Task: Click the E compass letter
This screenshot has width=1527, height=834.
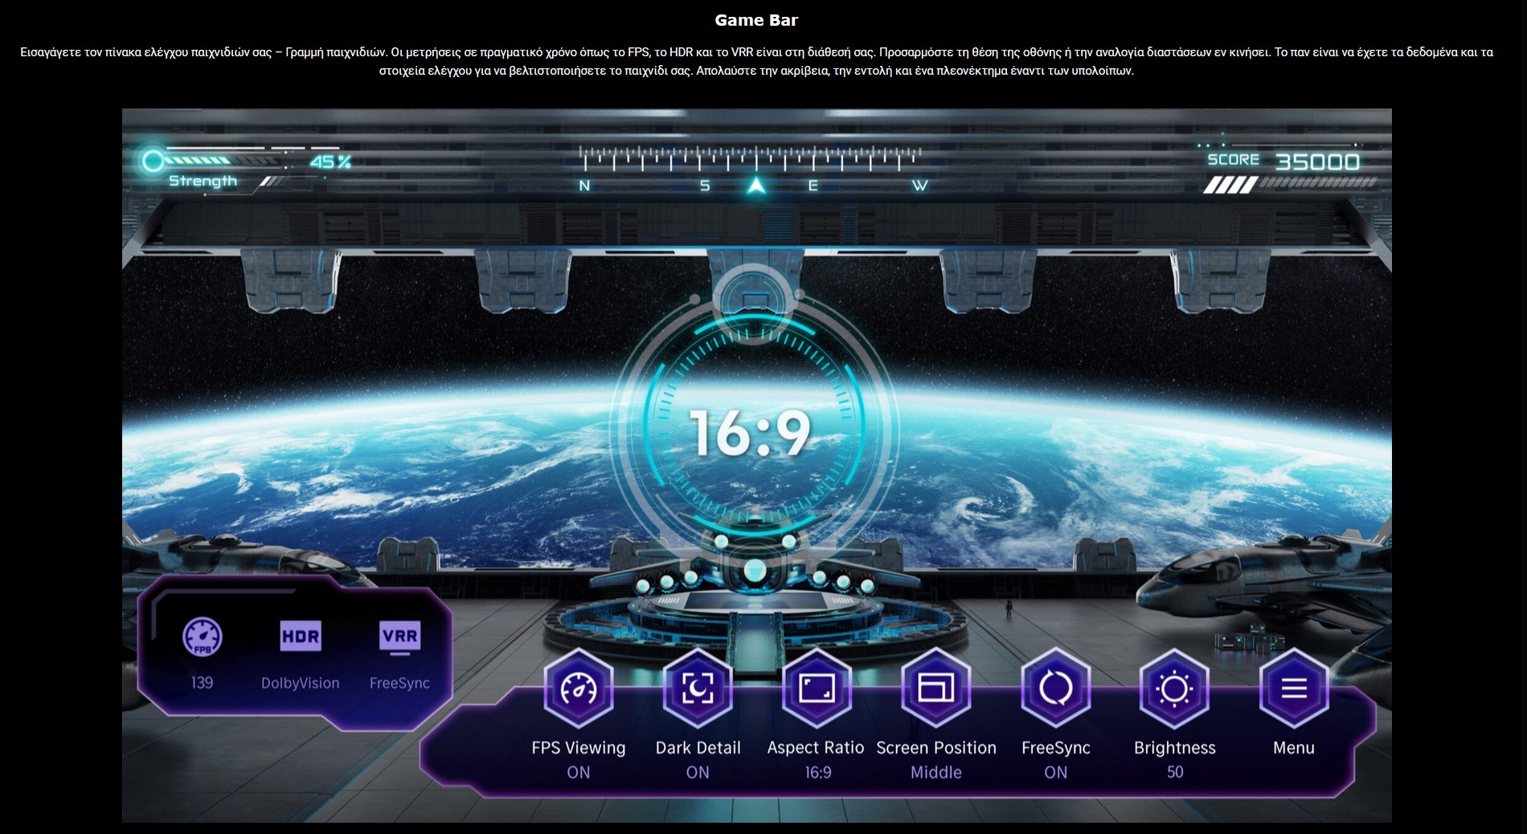Action: click(813, 186)
